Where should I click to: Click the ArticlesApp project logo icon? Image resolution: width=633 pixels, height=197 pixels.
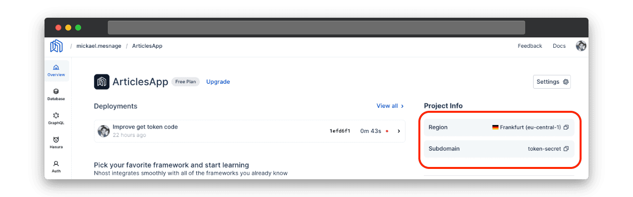(101, 82)
